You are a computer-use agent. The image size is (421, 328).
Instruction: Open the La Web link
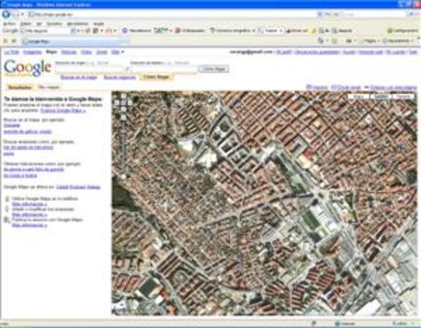coord(11,52)
